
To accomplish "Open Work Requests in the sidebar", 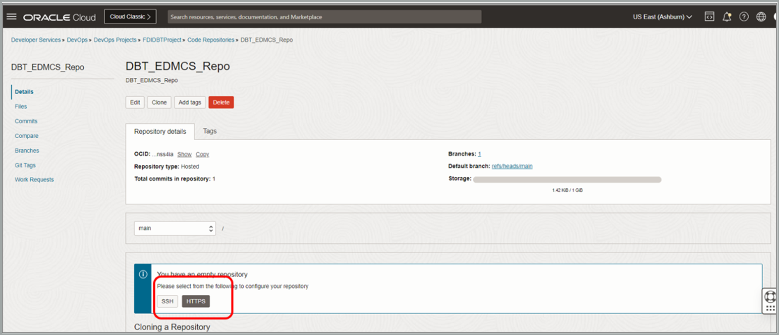I will point(34,180).
